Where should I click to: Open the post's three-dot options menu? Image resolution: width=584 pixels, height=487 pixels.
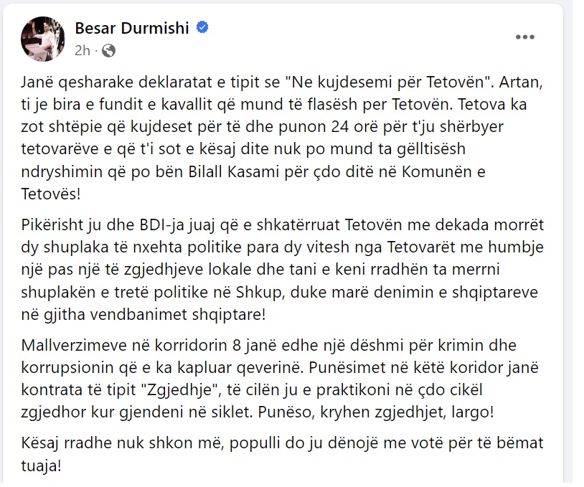pos(524,37)
